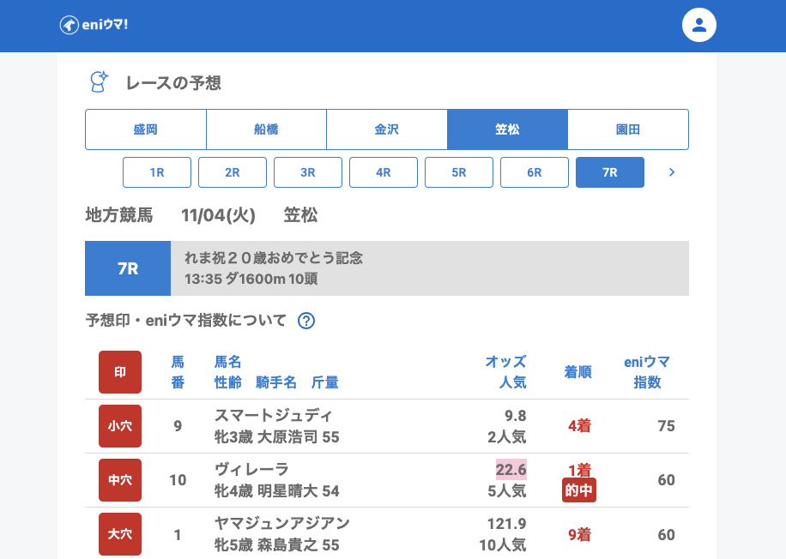
Task: Choose race 4R button
Action: 384,172
